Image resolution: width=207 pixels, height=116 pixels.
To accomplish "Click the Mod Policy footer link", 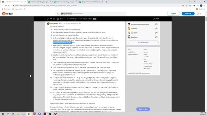I will [147, 69].
